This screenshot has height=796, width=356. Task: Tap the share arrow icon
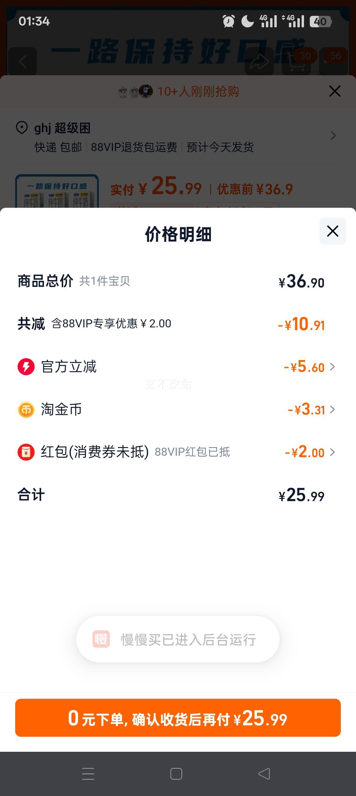[259, 61]
